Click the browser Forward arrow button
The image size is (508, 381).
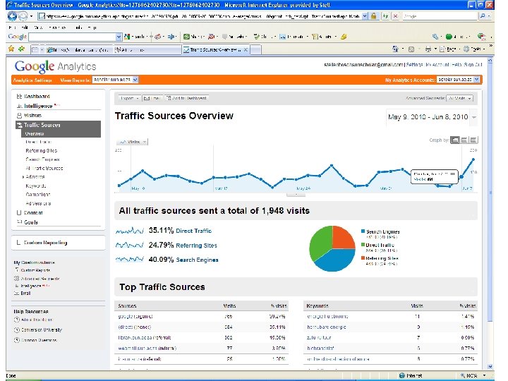23,16
